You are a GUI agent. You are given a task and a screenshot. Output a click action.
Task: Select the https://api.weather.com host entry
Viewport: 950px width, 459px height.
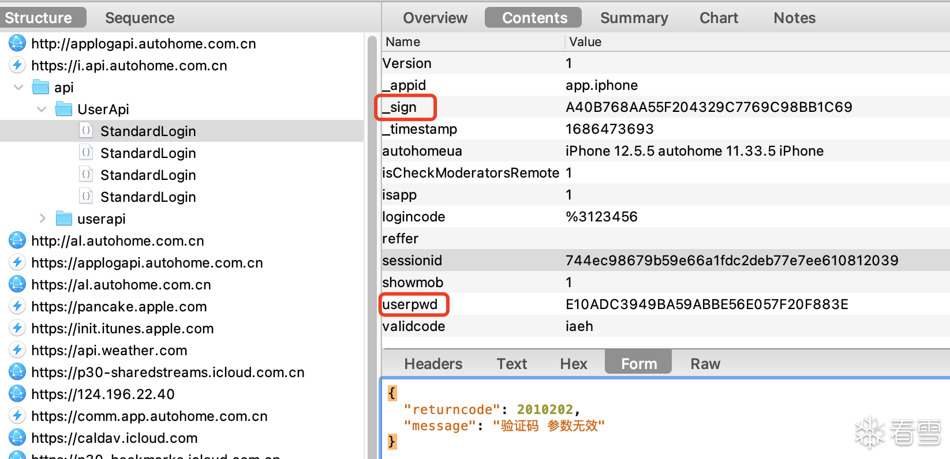(109, 350)
